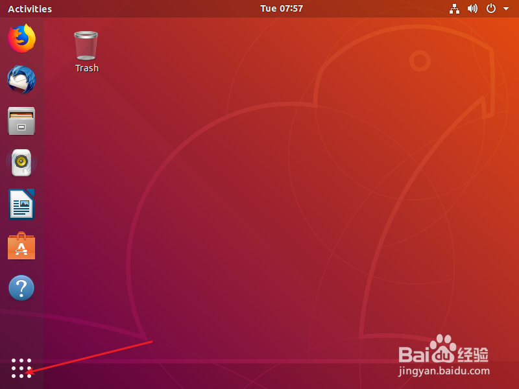Launch Ubuntu Software store
Screen dimensions: 519x389
tap(21, 246)
